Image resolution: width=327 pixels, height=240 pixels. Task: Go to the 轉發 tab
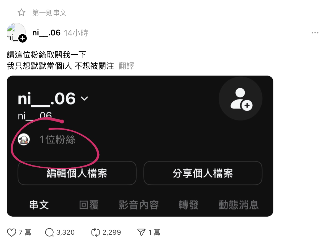[x=189, y=205]
